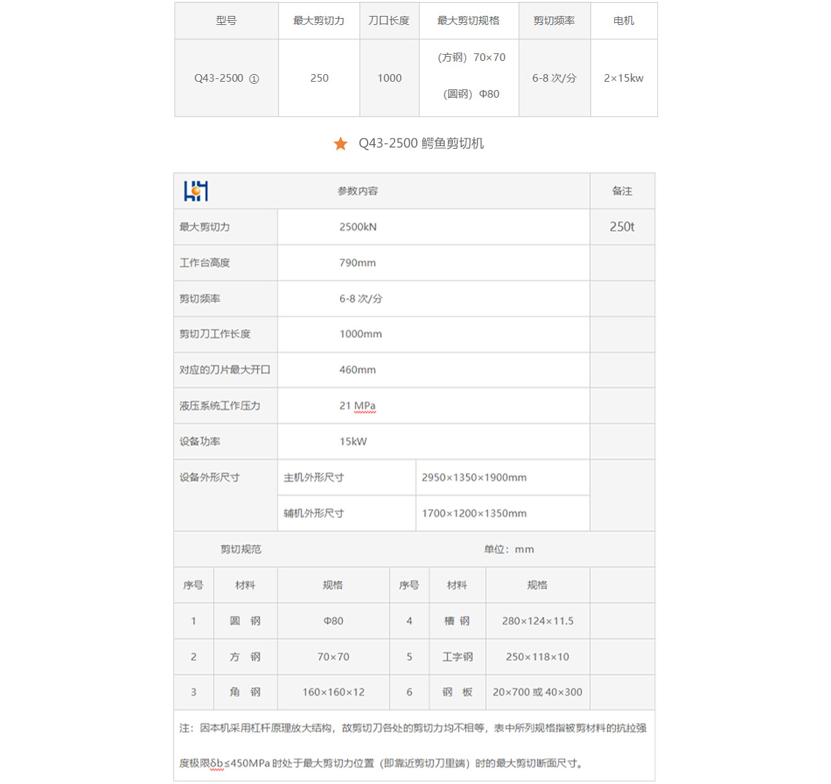831x784 pixels.
Task: Select the 1700×1200×1350mm dimension value
Action: [x=474, y=513]
